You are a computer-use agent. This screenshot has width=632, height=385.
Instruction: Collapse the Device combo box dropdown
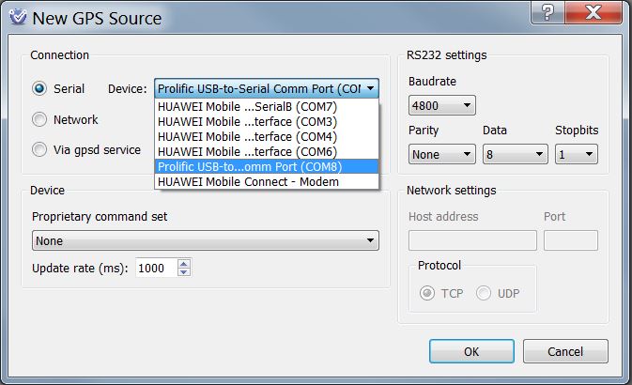click(371, 88)
